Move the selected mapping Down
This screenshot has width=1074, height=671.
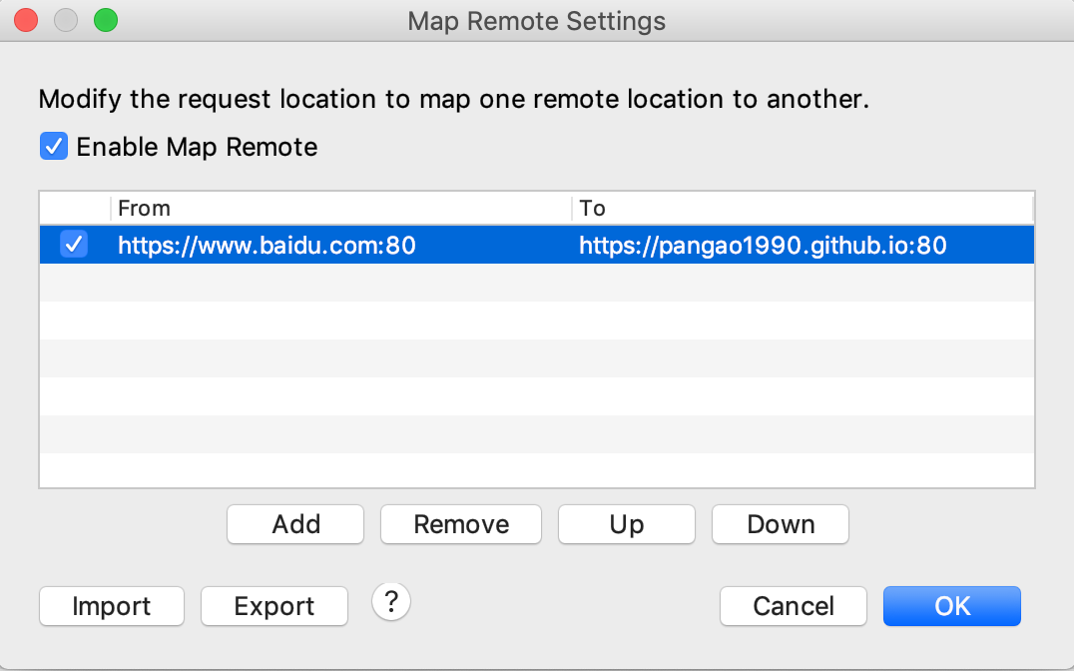781,524
